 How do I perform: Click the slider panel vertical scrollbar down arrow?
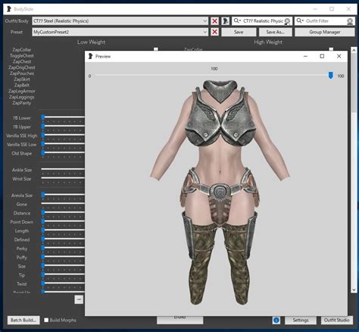tap(354, 290)
